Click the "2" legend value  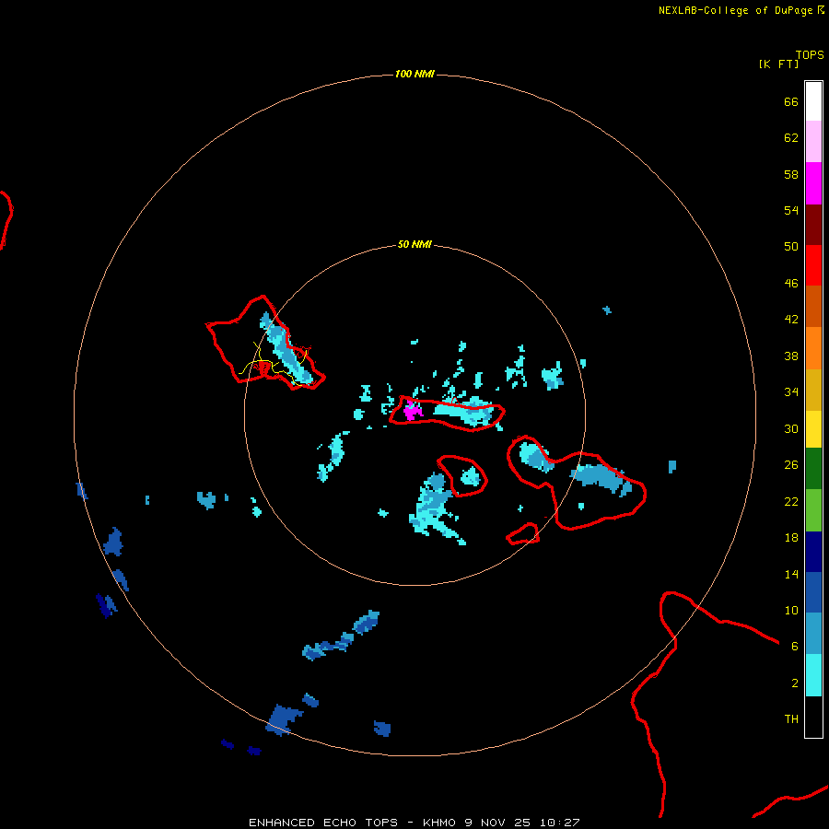[795, 683]
